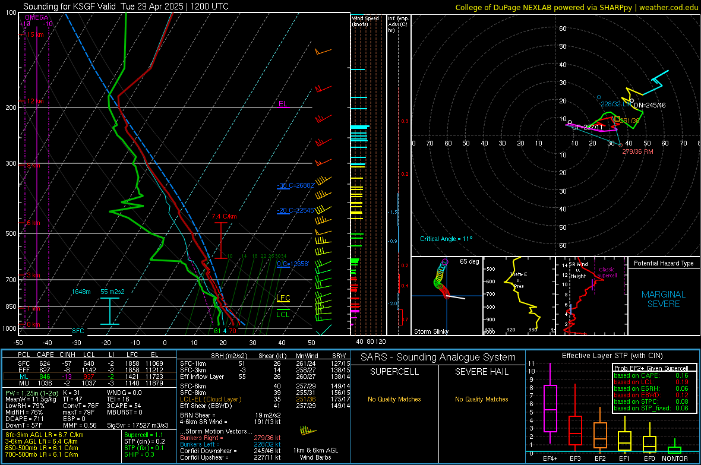Click the red '279/36 RM' hodograph label
This screenshot has height=465, width=701.
click(637, 151)
